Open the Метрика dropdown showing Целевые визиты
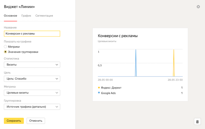Screen dimensions: 205x129 pos(32,93)
